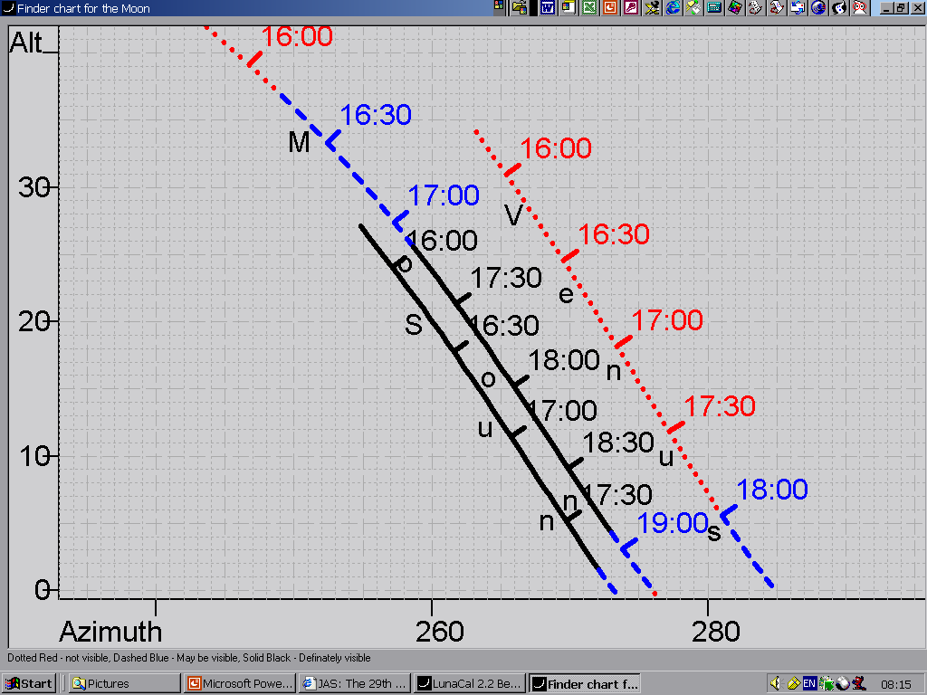
Task: Launch Internet Explorer from the shortcut bar
Action: pyautogui.click(x=673, y=8)
